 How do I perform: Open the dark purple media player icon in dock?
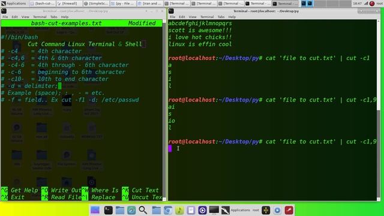click(202, 210)
